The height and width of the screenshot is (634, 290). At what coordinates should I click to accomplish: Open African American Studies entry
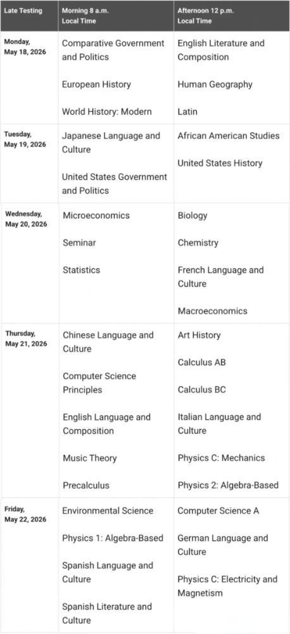click(228, 136)
